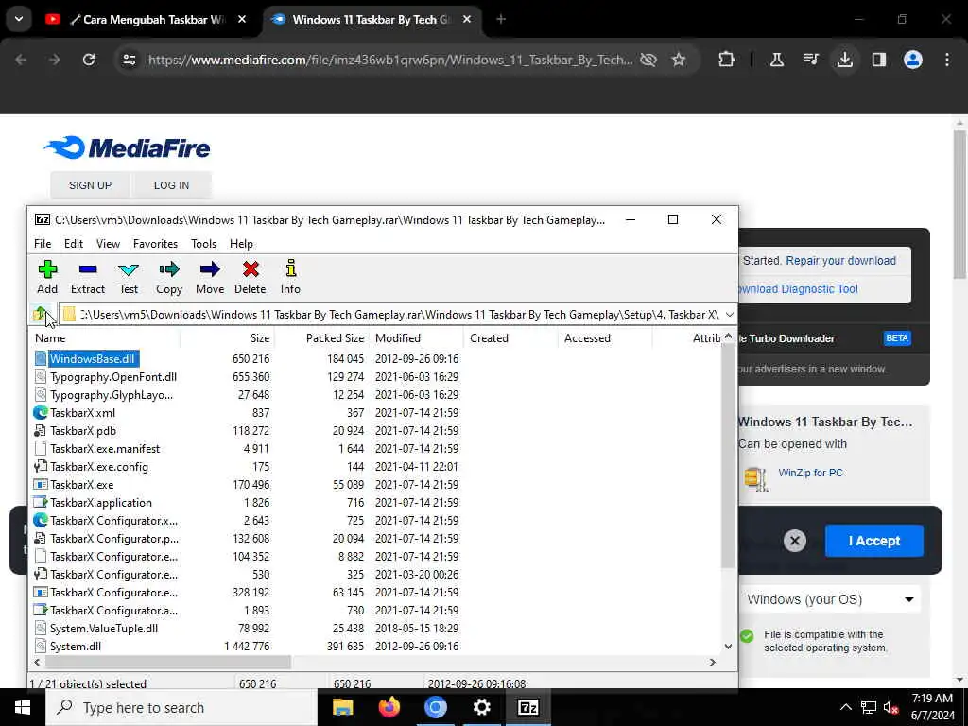Screen dimensions: 968x726
Task: Sort the file list by Name column
Action: pyautogui.click(x=104, y=338)
